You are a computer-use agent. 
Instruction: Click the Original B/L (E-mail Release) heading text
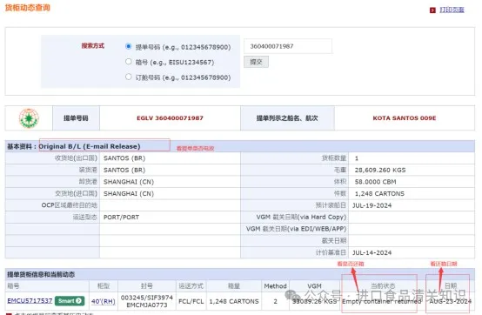(90, 146)
